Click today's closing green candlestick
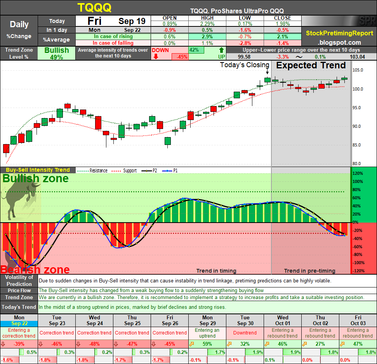Viewport: 377px width, 364px height. point(268,80)
